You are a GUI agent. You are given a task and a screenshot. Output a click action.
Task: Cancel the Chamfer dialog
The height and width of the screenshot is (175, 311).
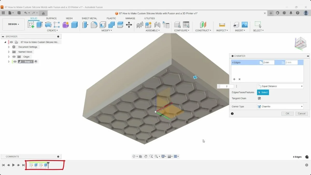click(302, 114)
